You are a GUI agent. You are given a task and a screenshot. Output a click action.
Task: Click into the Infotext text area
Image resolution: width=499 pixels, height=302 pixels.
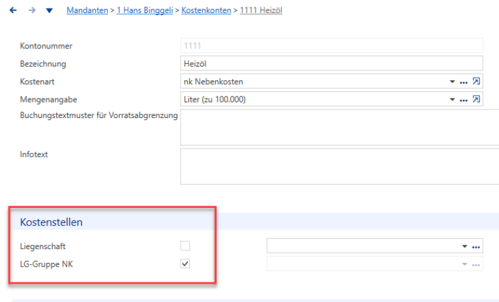click(x=340, y=166)
